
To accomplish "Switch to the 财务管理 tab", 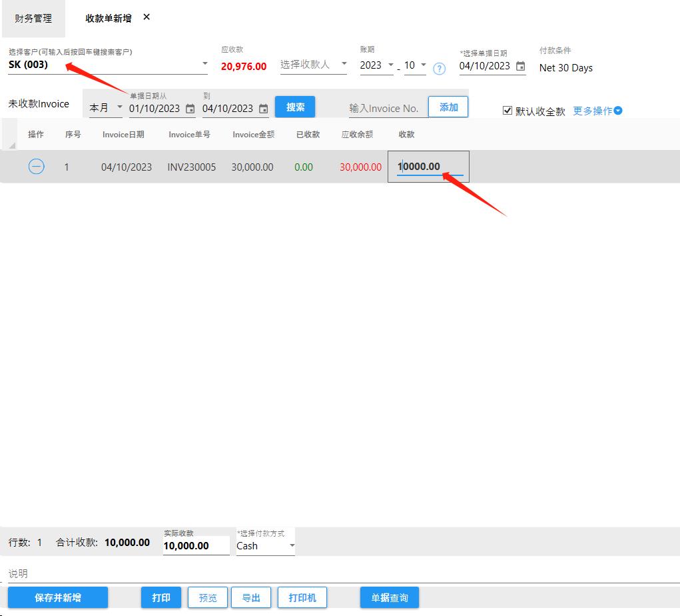I will (x=33, y=19).
